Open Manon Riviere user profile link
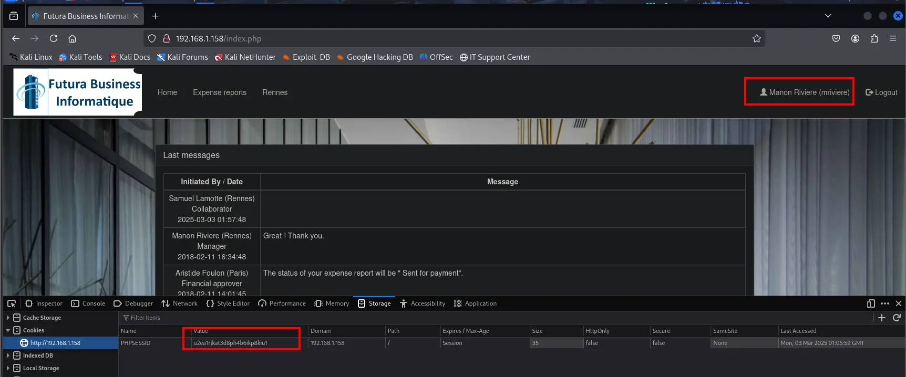The width and height of the screenshot is (906, 377). click(x=805, y=92)
